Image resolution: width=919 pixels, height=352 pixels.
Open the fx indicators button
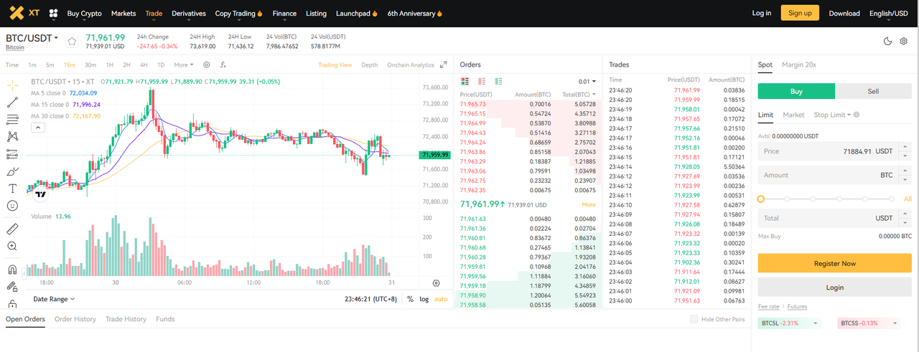tap(223, 65)
